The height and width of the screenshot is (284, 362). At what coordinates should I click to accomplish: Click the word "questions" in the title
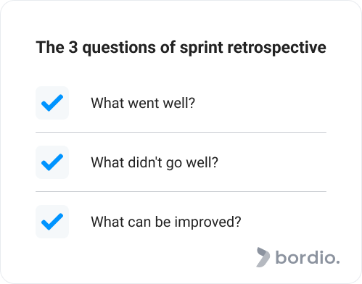(x=119, y=48)
